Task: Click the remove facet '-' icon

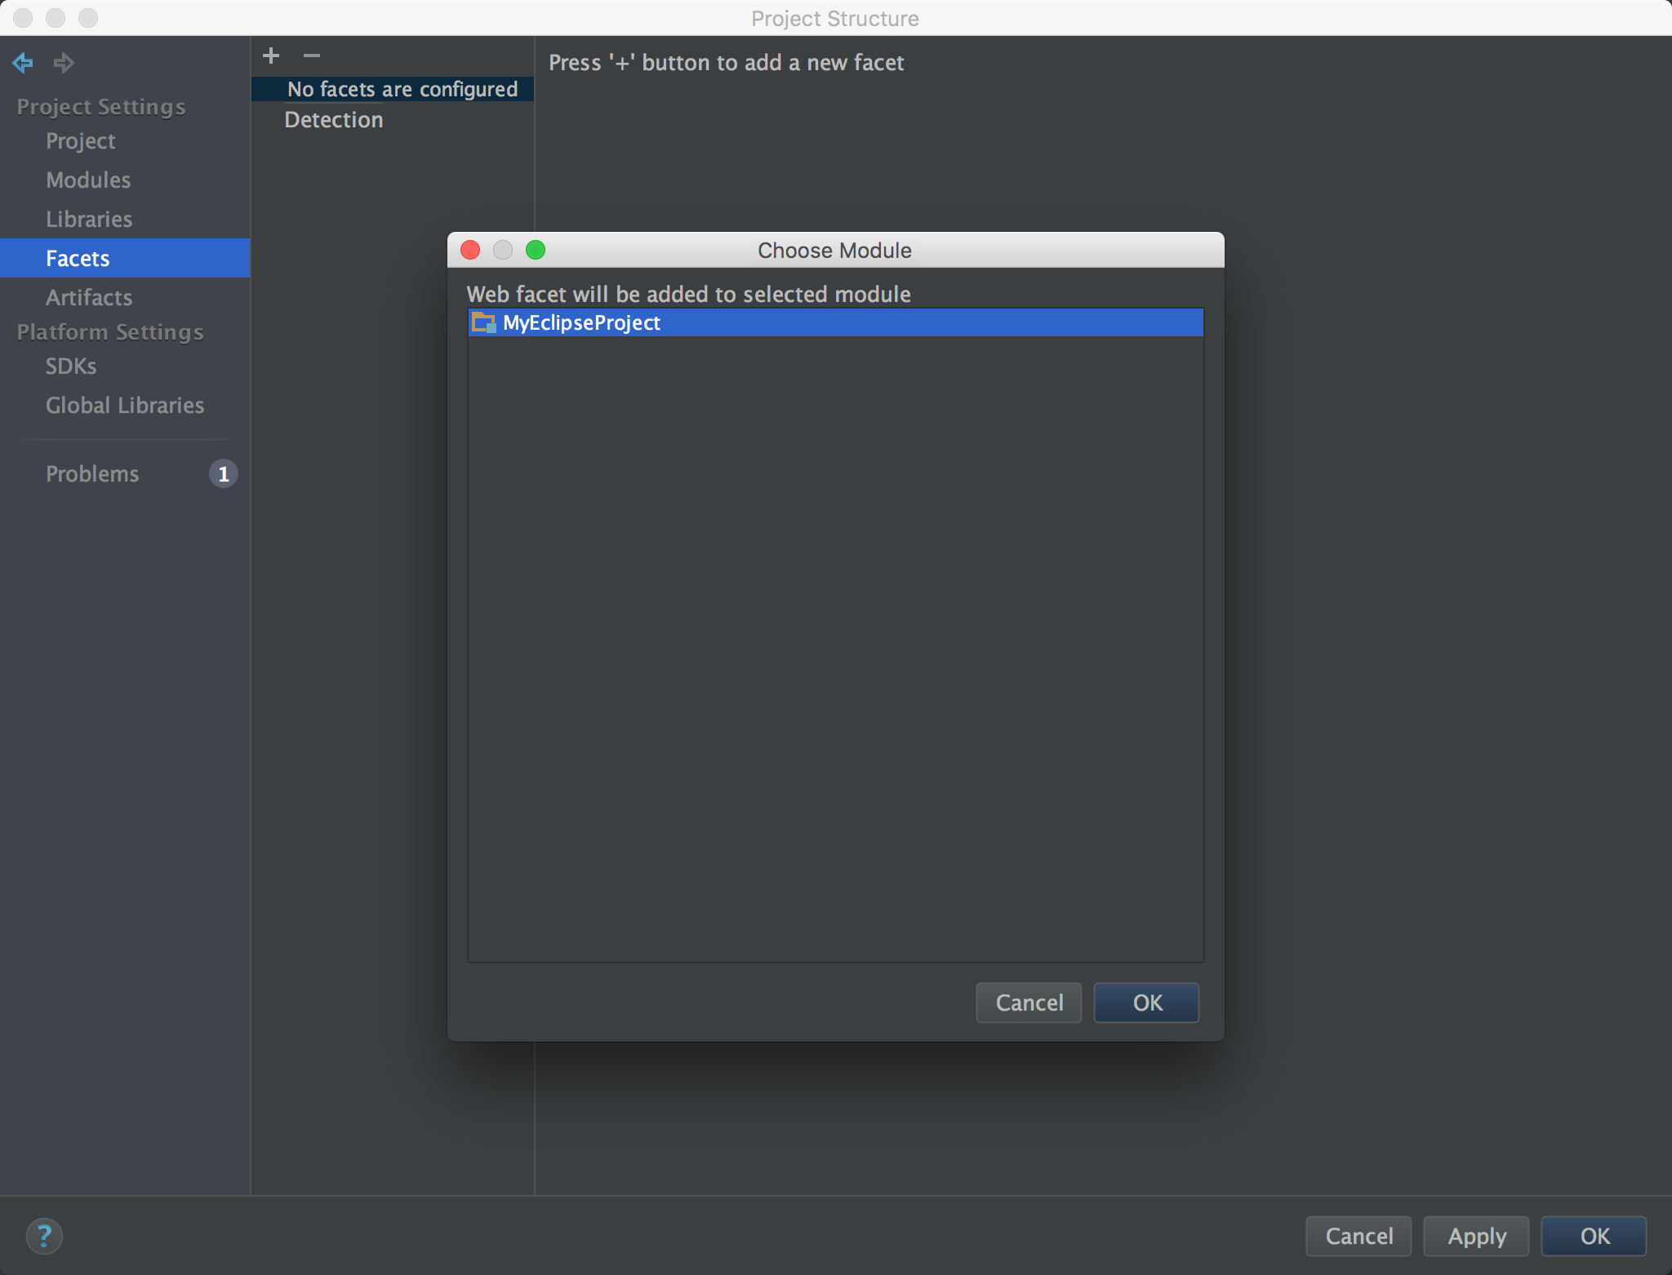Action: [x=311, y=55]
